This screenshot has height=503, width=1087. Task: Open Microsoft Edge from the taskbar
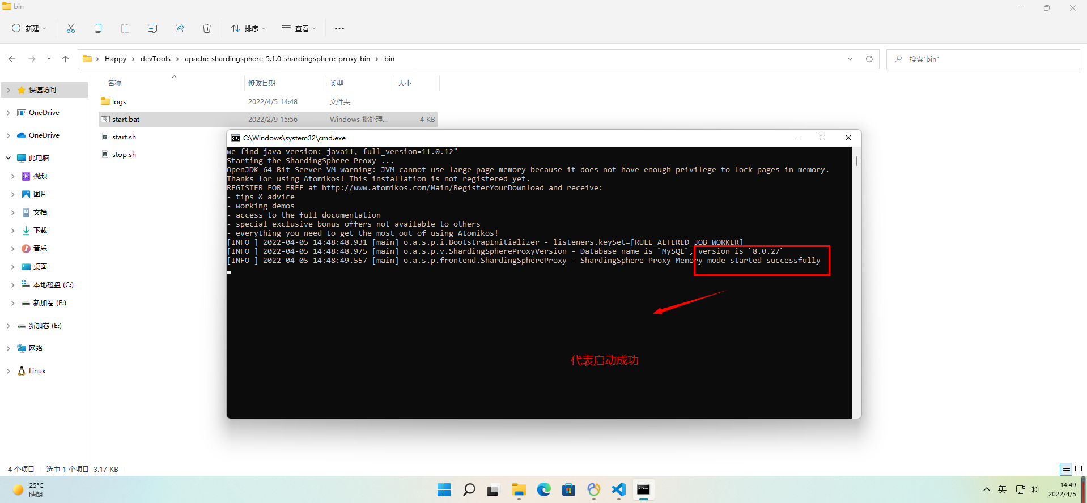(544, 490)
